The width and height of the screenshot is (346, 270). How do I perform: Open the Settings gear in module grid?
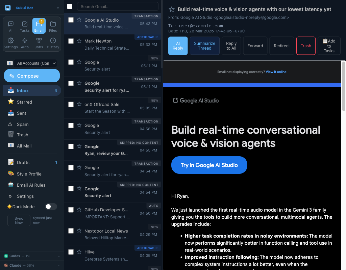point(11,43)
